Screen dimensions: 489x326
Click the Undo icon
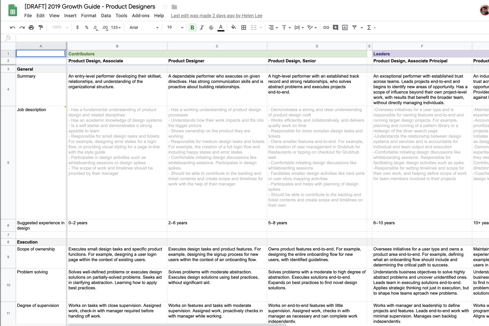click(x=12, y=27)
